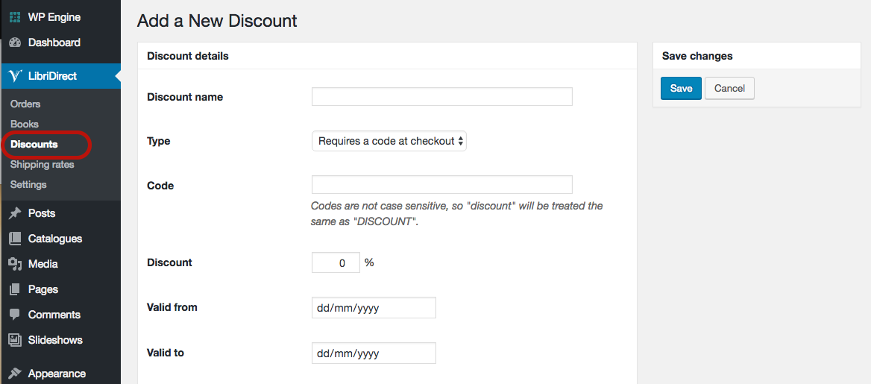Viewport: 871px width, 384px height.
Task: Open the discount Type dropdown
Action: point(389,141)
